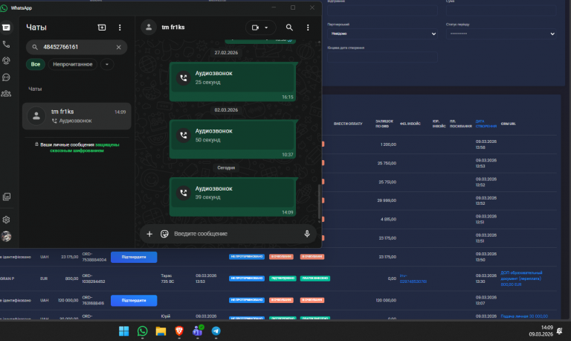The height and width of the screenshot is (341, 571).
Task: Open the Communities icon in WhatsApp sidebar
Action: pos(6,94)
